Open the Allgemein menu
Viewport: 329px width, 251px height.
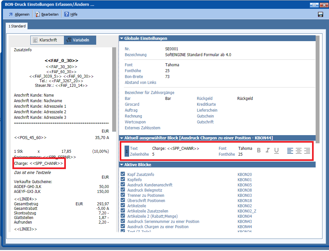coord(19,14)
